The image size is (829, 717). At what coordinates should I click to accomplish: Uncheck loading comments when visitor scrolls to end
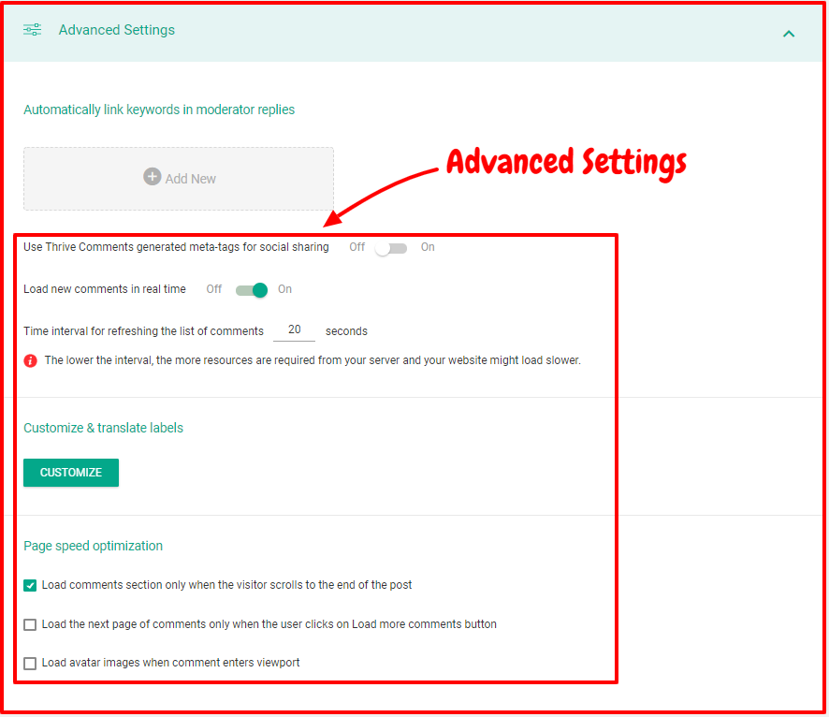click(x=29, y=584)
